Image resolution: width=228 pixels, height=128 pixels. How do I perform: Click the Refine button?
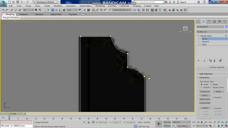point(205,108)
